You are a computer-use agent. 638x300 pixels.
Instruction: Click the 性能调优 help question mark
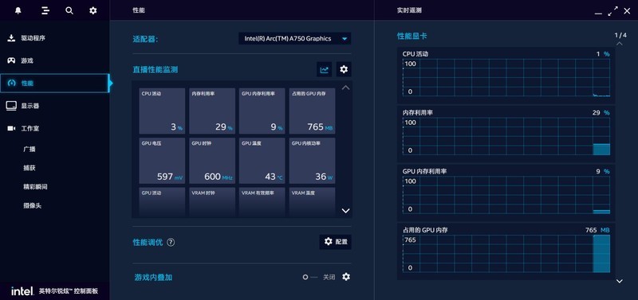171,243
